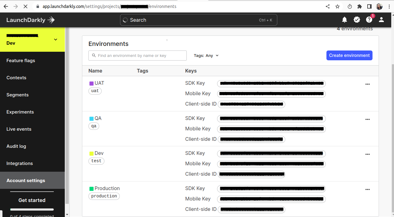Image resolution: width=394 pixels, height=217 pixels.
Task: Click the bookmark star in the address bar
Action: [337, 6]
